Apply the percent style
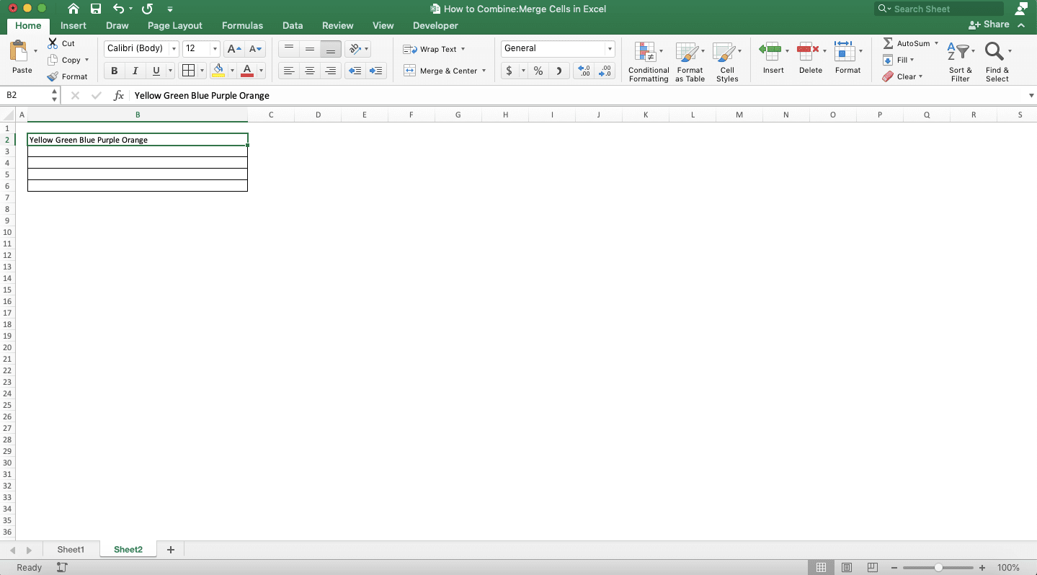Image resolution: width=1037 pixels, height=575 pixels. [538, 71]
